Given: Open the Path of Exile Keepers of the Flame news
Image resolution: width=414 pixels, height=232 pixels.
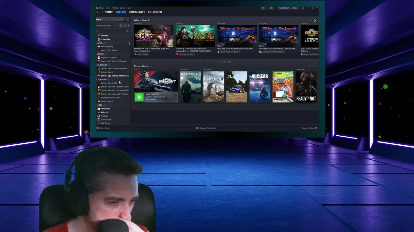Looking at the screenshot, I should coord(153,36).
